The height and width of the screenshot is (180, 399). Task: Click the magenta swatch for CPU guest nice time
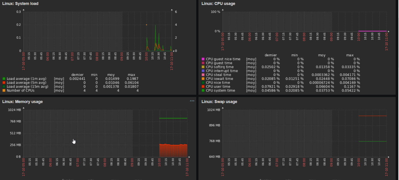(x=203, y=59)
